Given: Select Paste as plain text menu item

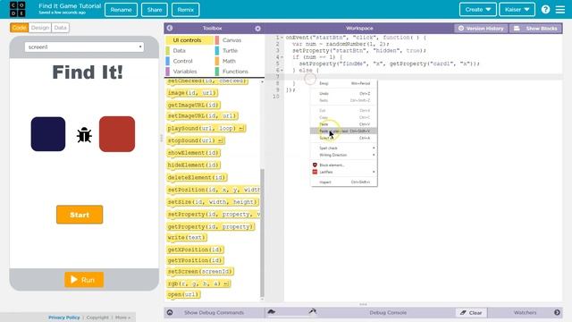Looking at the screenshot, I should point(343,131).
